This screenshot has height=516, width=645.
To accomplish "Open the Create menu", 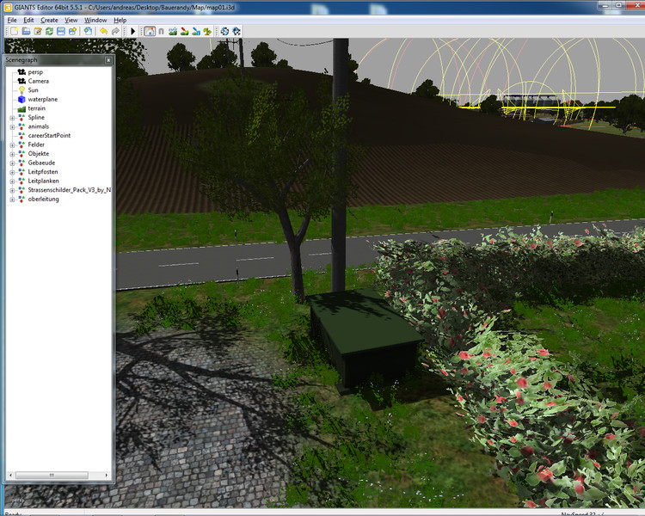I will point(49,20).
